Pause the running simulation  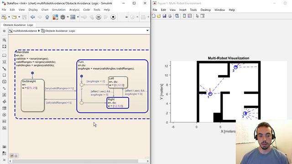pyautogui.click(x=99, y=17)
